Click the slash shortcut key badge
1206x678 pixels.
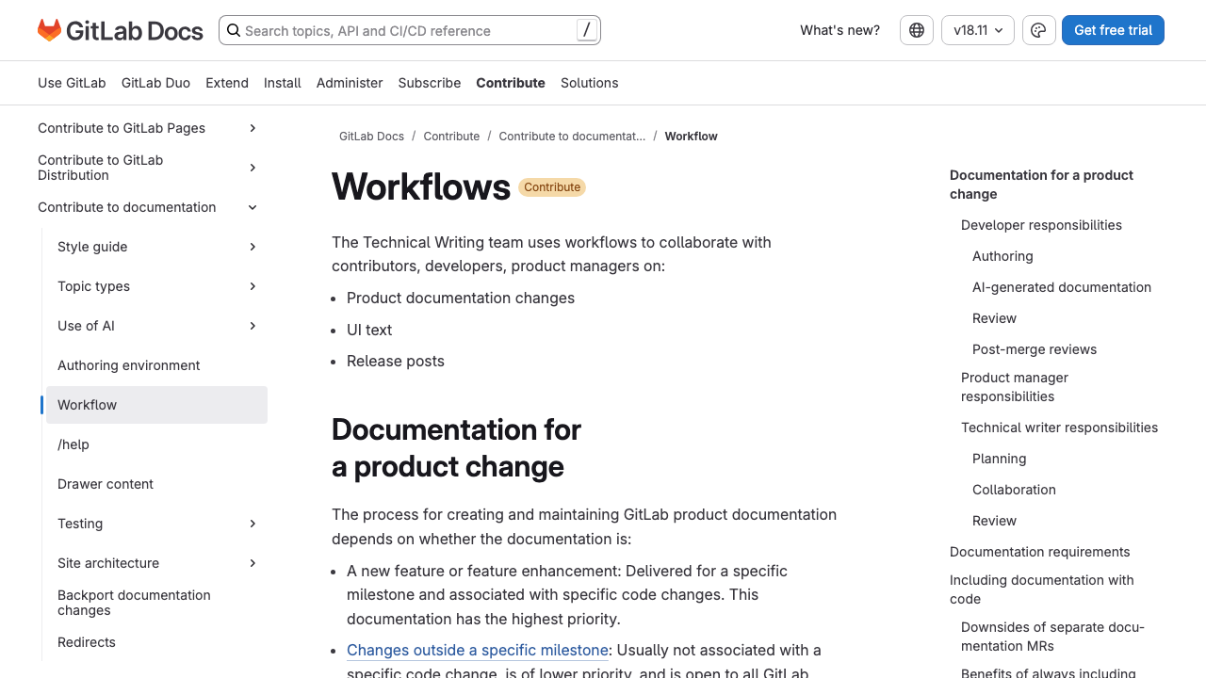pos(587,30)
